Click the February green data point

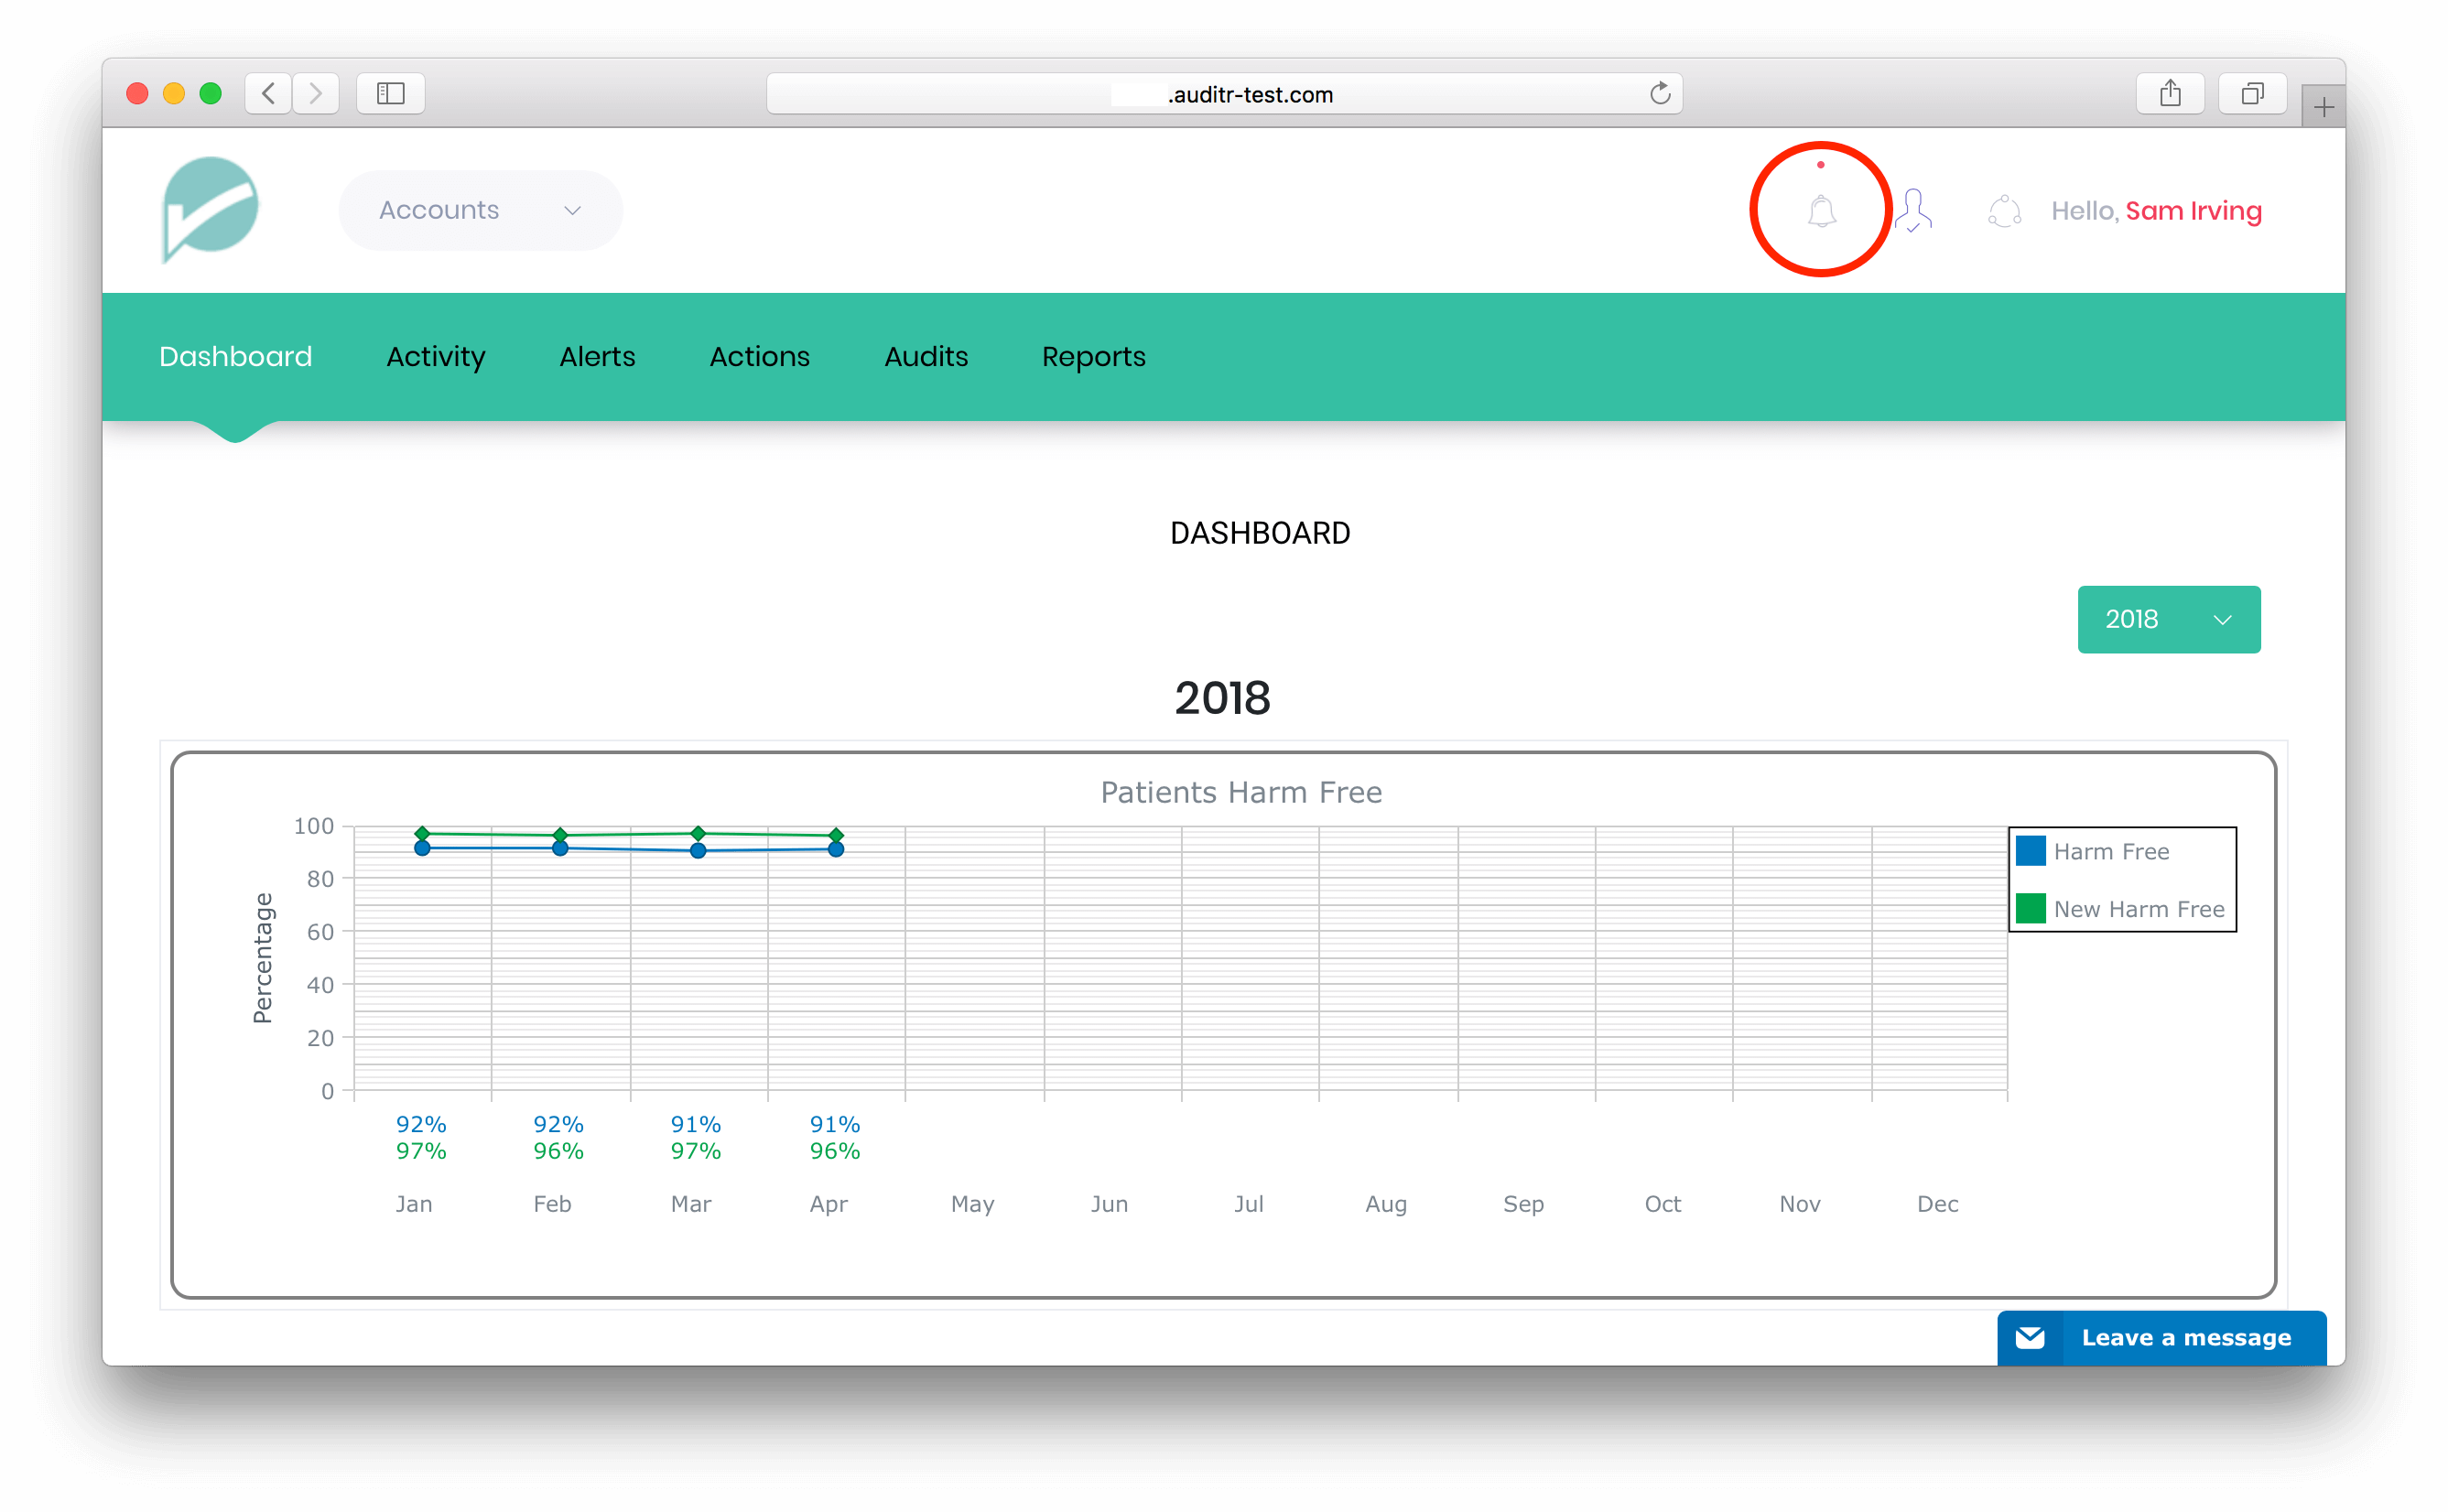click(x=560, y=835)
